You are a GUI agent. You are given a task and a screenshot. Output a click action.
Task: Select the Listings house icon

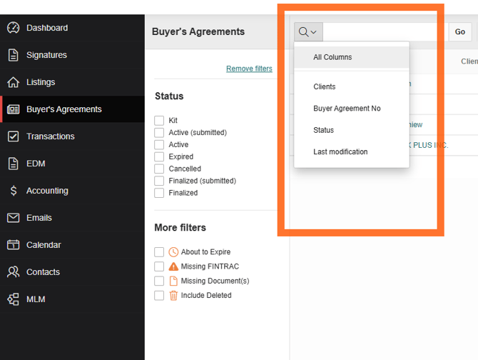[13, 82]
